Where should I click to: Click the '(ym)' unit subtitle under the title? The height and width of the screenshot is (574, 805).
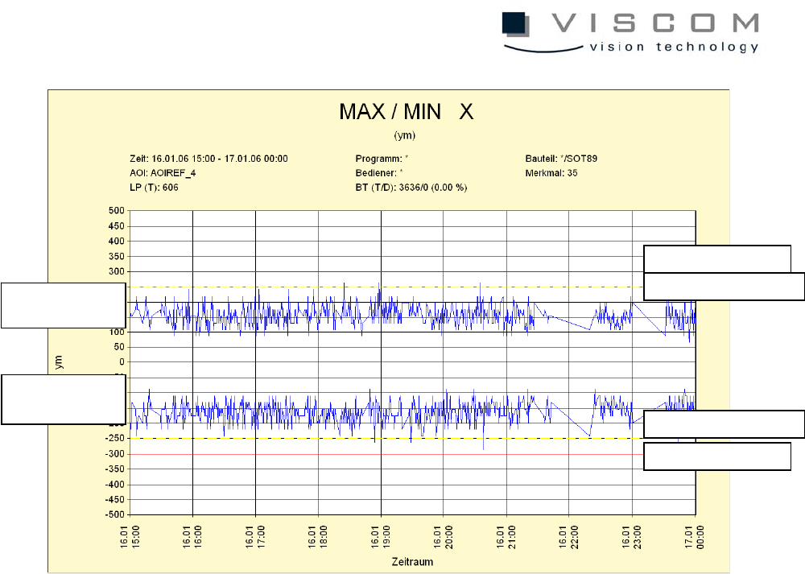click(x=405, y=135)
